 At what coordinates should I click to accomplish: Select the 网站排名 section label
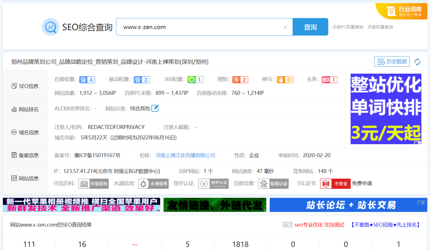pyautogui.click(x=25, y=109)
